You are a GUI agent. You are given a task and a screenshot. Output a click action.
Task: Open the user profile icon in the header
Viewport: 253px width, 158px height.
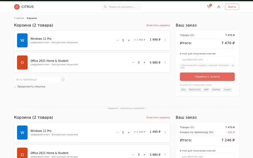point(219,7)
